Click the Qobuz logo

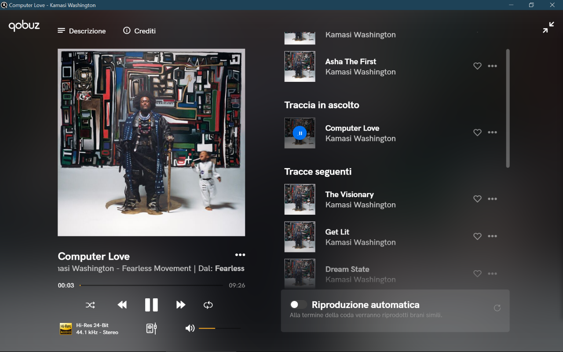click(x=24, y=26)
